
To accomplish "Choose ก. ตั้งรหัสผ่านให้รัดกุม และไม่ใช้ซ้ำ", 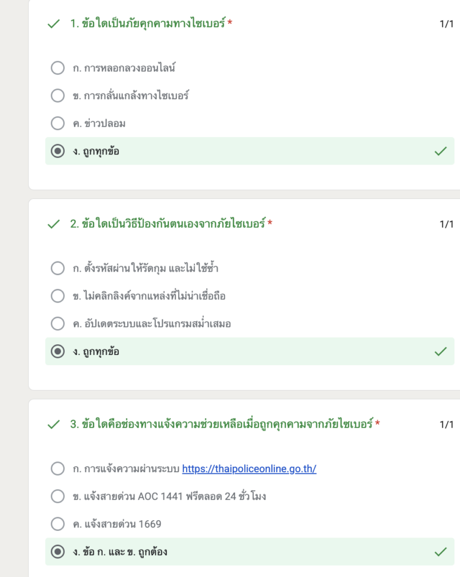I will [x=57, y=268].
